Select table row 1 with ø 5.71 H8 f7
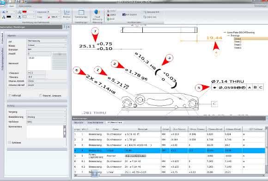The width and height of the screenshot is (268, 181). pyautogui.click(x=169, y=134)
